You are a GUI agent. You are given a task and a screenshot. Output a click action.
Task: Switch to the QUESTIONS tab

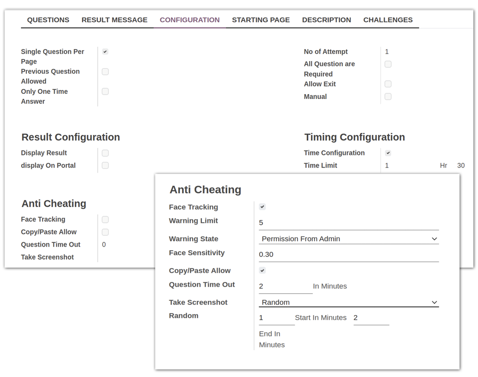(x=48, y=20)
